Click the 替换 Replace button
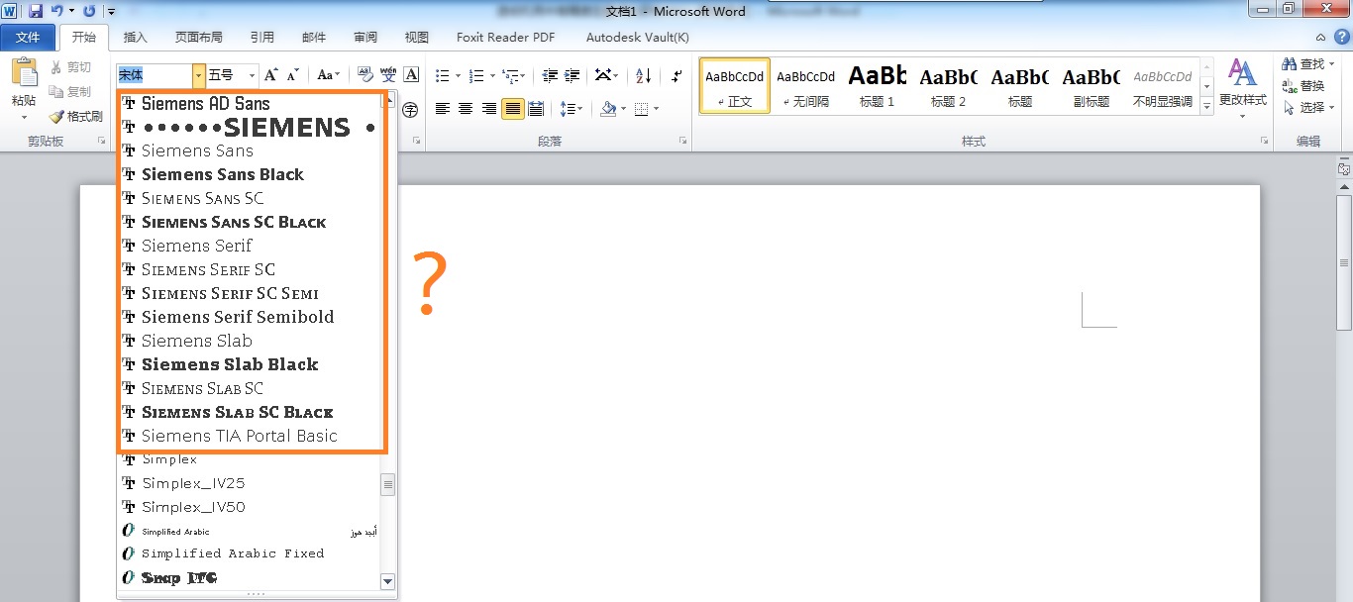The height and width of the screenshot is (602, 1353). tap(1303, 86)
